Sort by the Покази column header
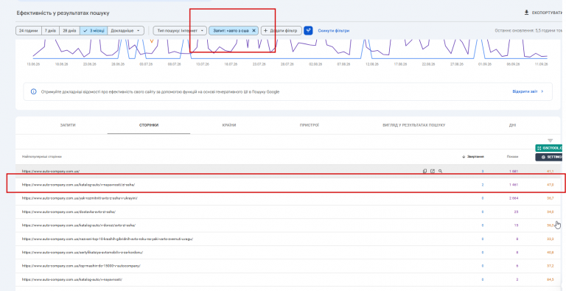566x291 pixels. (x=512, y=157)
